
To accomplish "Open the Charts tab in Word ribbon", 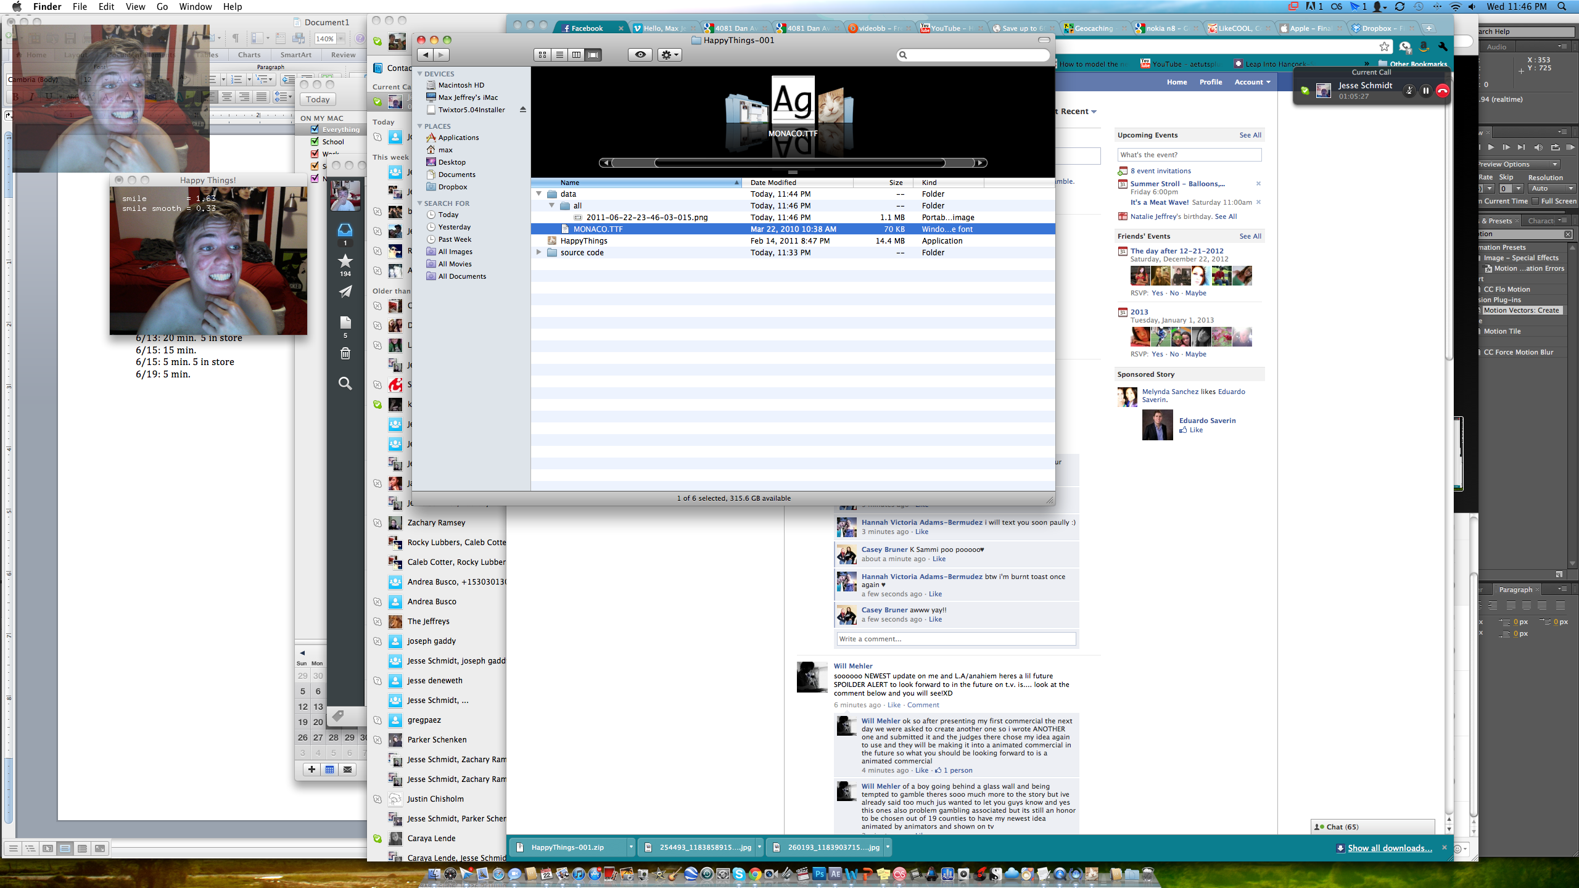I will pyautogui.click(x=249, y=55).
